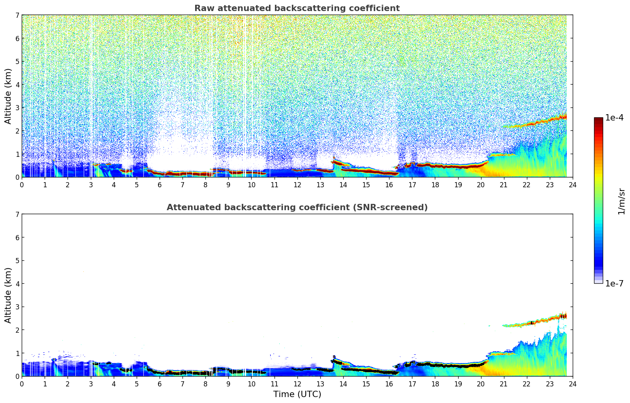Click the '1/m/sr' colorbar unit label
630x403 pixels.
[621, 201]
